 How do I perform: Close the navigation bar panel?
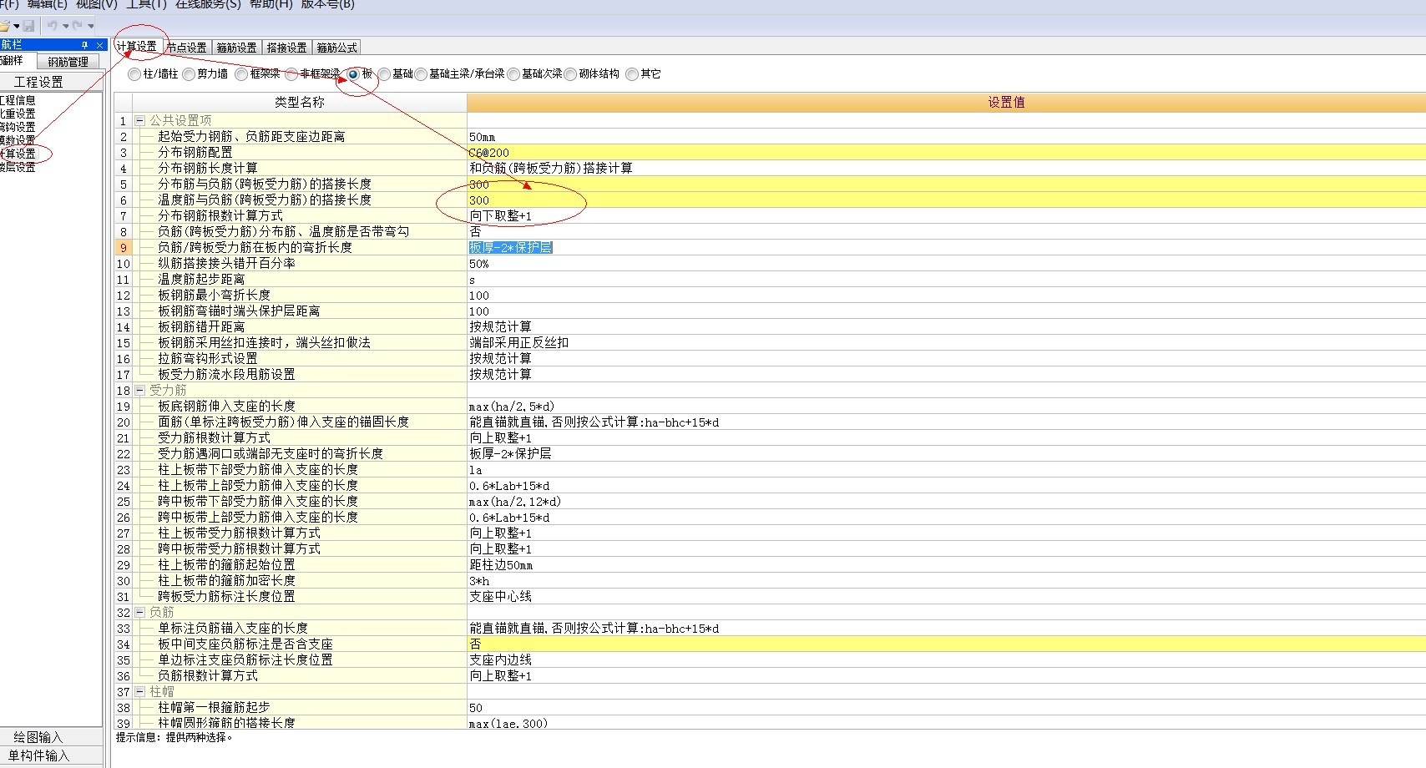pyautogui.click(x=99, y=45)
